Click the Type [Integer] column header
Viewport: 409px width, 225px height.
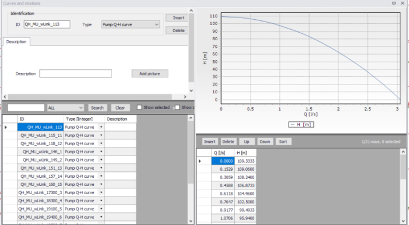84,119
